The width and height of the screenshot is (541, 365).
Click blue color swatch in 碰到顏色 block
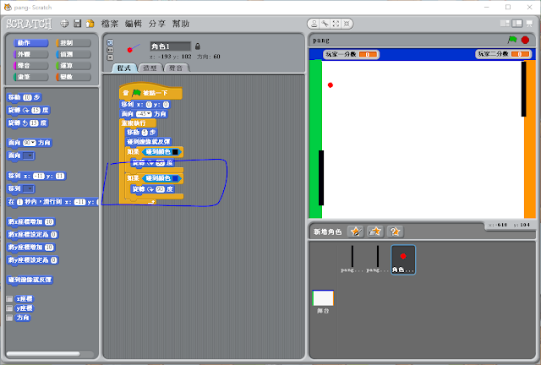pyautogui.click(x=175, y=178)
